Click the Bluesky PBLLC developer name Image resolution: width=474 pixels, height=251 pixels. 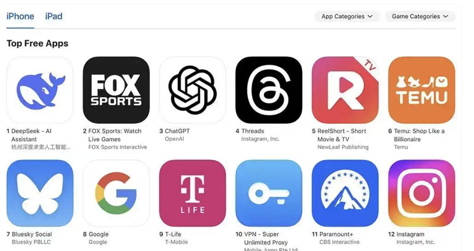pos(31,242)
